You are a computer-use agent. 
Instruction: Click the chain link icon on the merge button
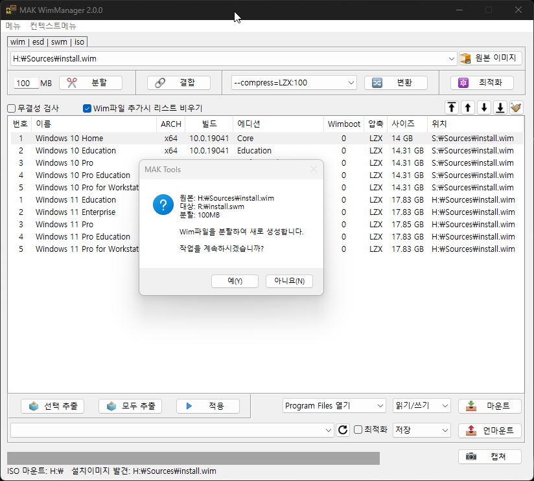pos(159,83)
